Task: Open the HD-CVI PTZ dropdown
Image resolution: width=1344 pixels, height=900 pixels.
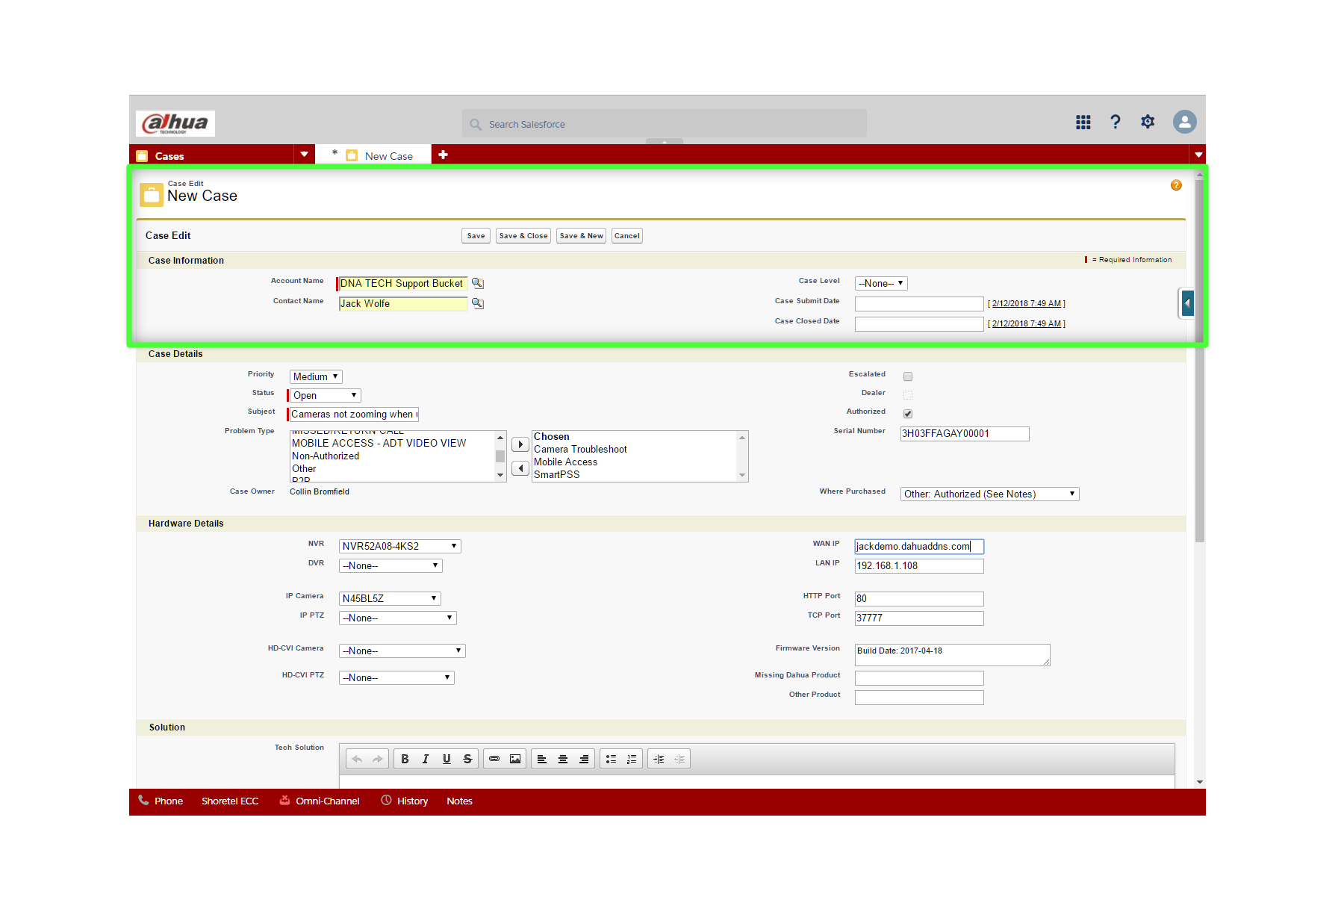Action: click(x=396, y=677)
